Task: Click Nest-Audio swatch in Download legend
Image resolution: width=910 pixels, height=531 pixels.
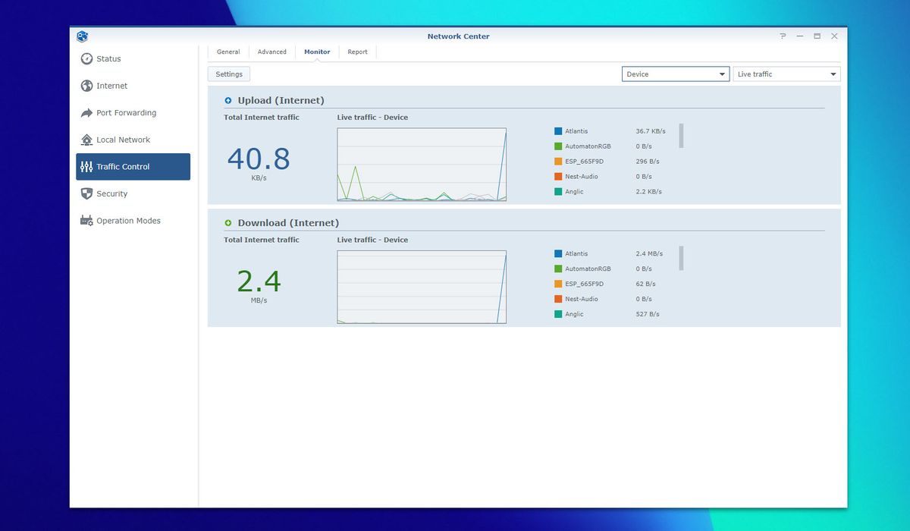Action: tap(558, 299)
